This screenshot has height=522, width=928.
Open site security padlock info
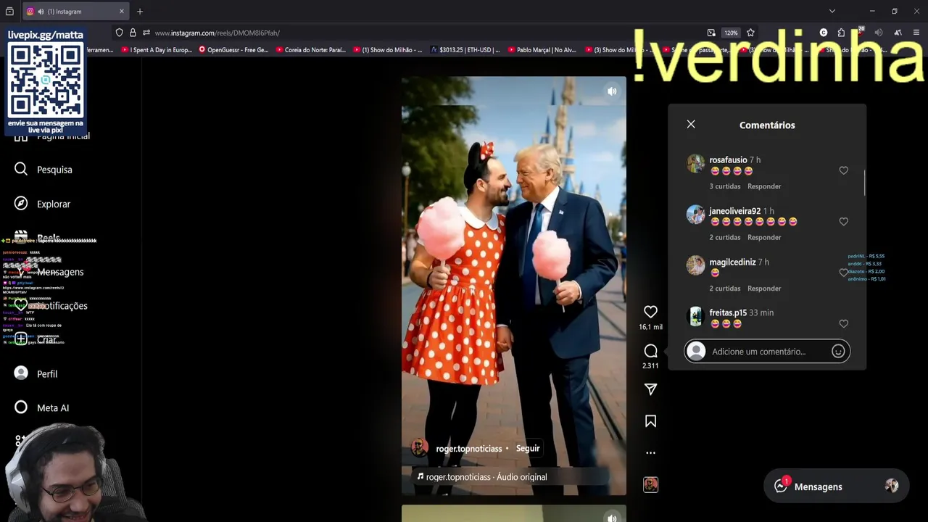[x=133, y=33]
